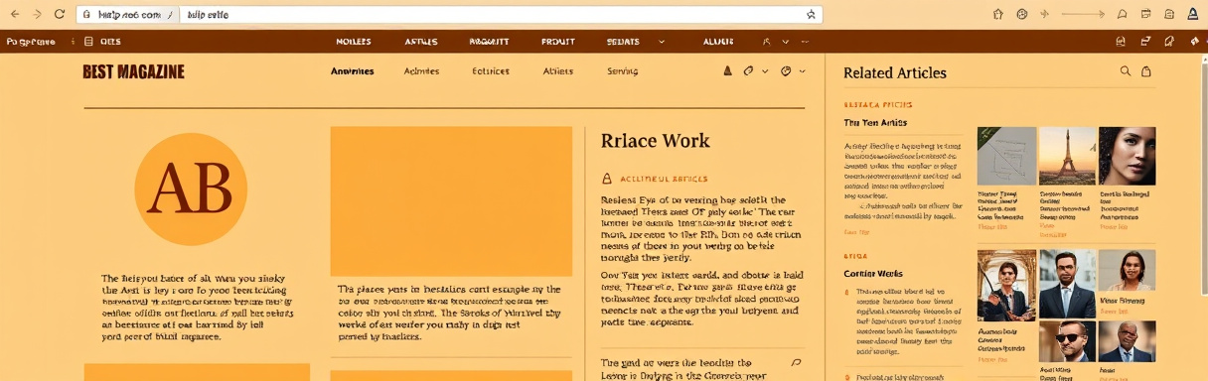Expand the chevron after the dark bar's person icon
Screen dimensions: 1208x381
coord(786,42)
